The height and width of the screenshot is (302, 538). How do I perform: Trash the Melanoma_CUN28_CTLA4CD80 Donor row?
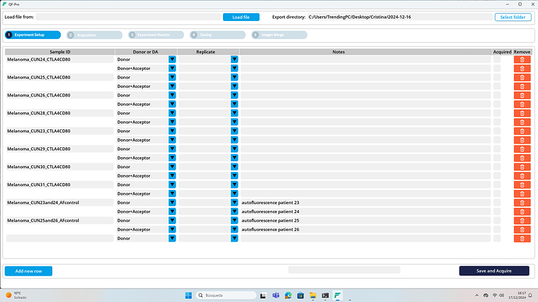click(x=522, y=113)
